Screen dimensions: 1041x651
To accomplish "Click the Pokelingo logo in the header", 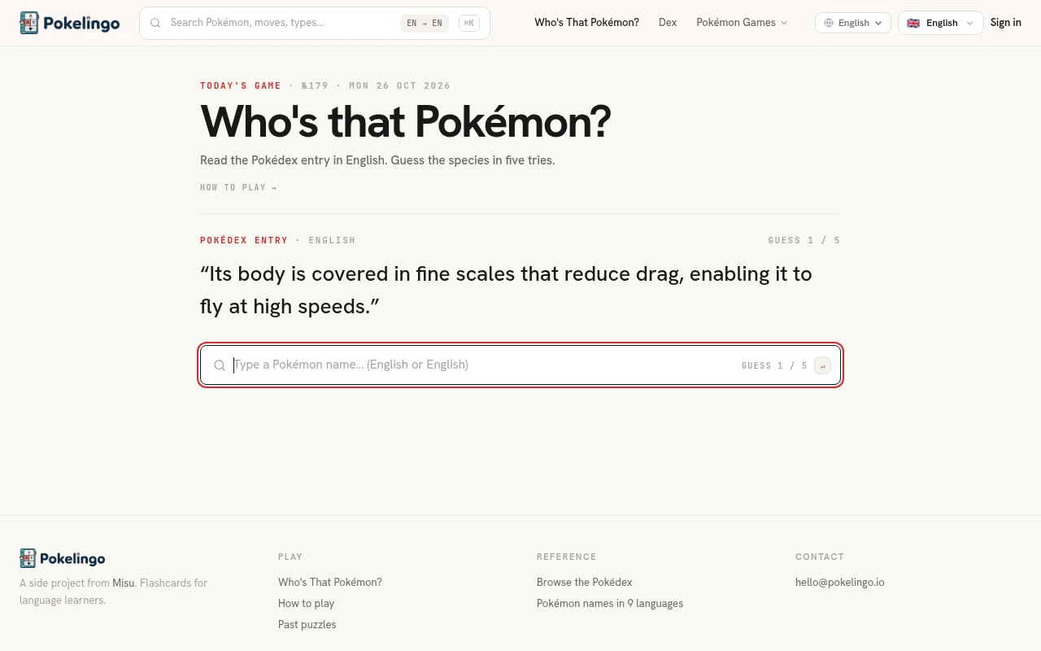I will click(x=70, y=23).
